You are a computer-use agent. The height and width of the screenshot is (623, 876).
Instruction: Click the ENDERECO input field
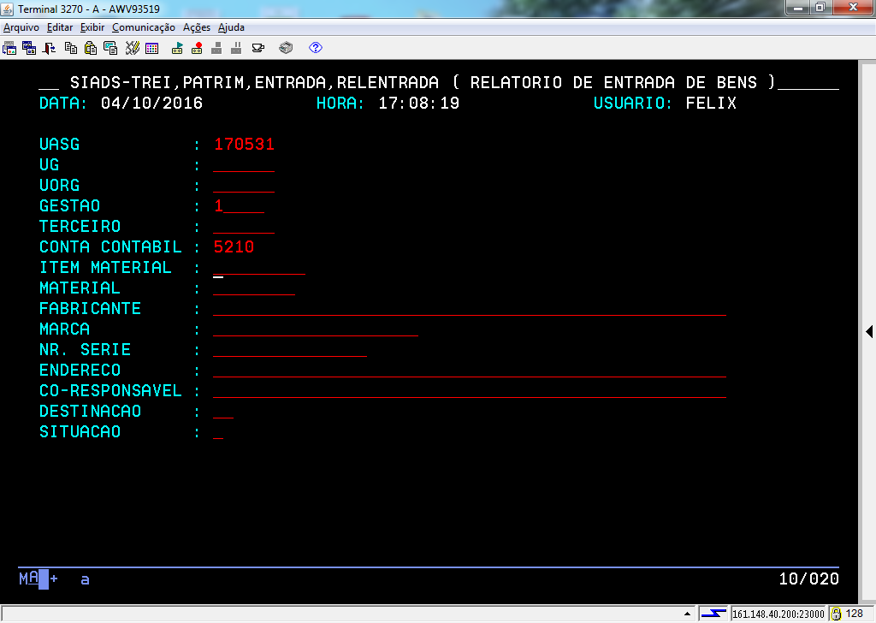[x=470, y=370]
